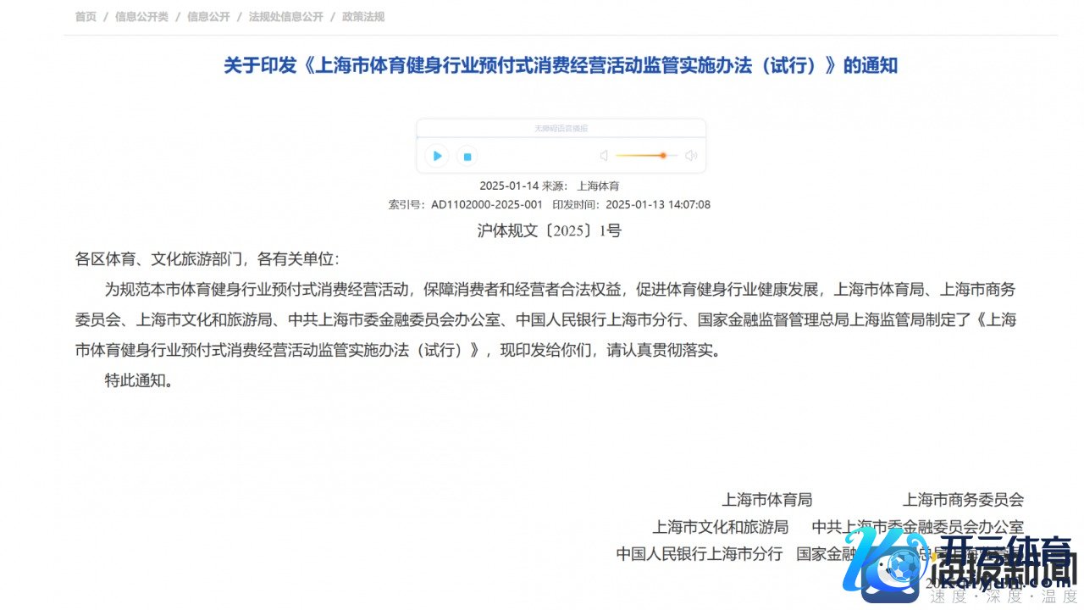Click the 上海市商务委员会 signature
1084x610 pixels.
[963, 500]
